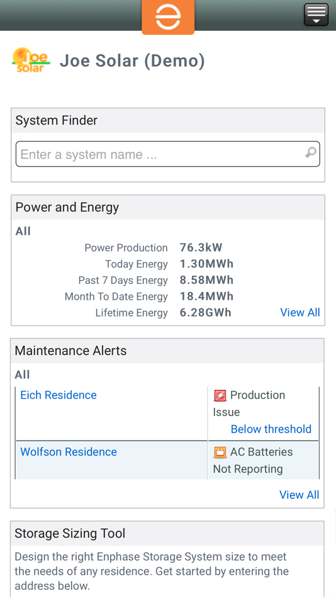Click the red production issue icon
The height and width of the screenshot is (598, 336).
click(x=220, y=396)
